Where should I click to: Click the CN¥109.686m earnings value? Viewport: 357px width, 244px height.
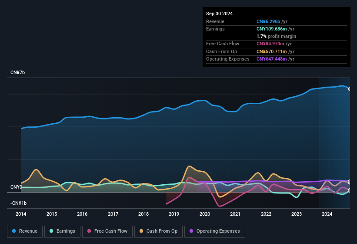tap(272, 29)
